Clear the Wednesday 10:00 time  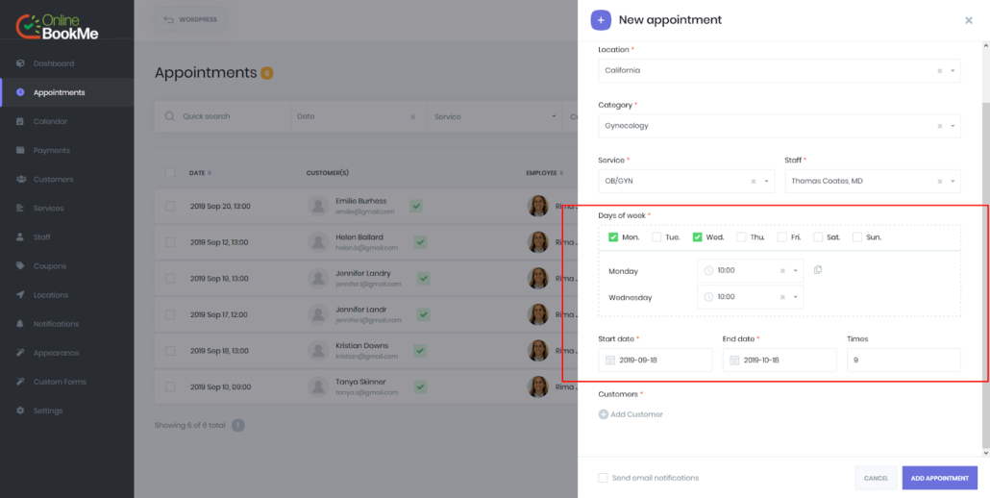coord(782,297)
